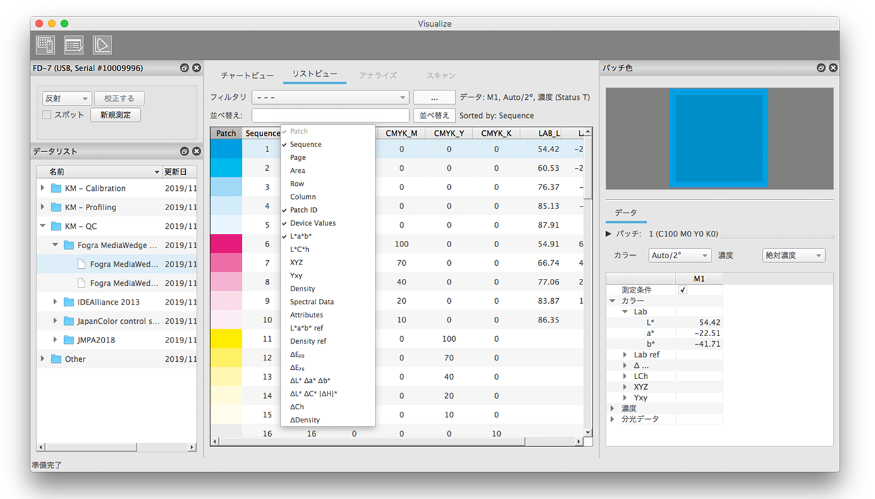Expand the パッチ details triangle
Viewport: 875px width, 499px height.
tap(609, 234)
